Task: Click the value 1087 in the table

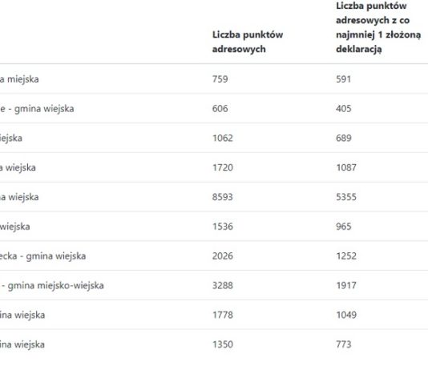Action: 346,167
